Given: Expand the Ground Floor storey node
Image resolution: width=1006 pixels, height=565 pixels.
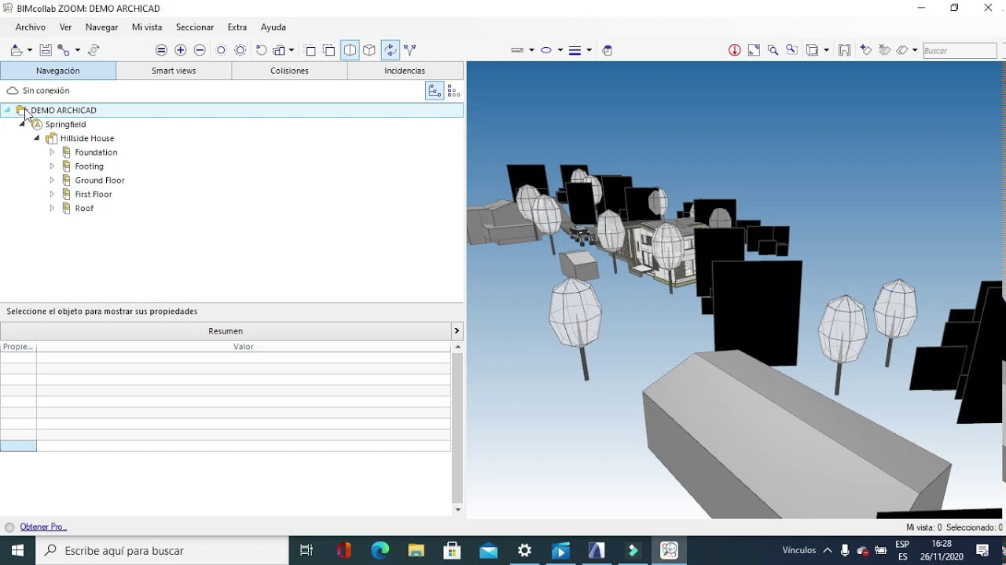Looking at the screenshot, I should click(x=53, y=180).
